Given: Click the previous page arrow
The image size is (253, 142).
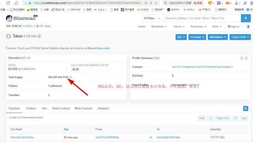Looking at the screenshot, I should pos(211,118).
